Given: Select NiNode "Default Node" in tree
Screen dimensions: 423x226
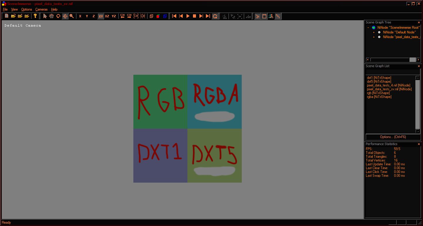Looking at the screenshot, I should (x=399, y=32).
